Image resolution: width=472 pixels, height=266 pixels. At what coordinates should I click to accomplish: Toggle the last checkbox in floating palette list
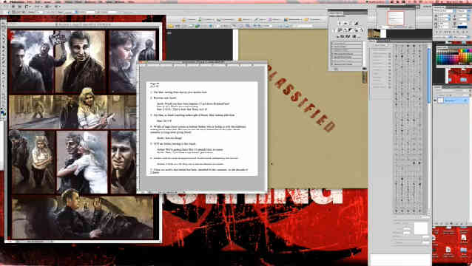(x=332, y=64)
